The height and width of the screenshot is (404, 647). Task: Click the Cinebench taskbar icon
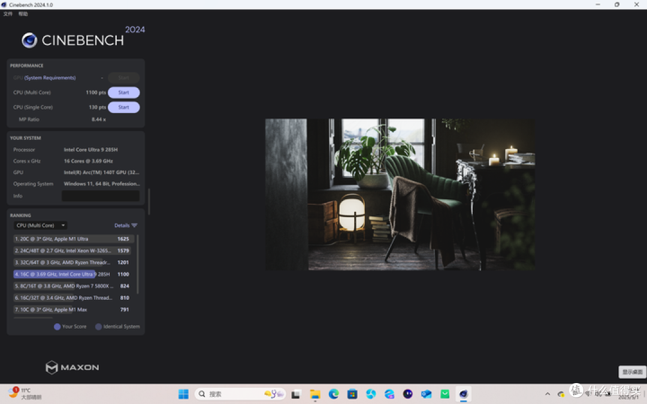[463, 394]
